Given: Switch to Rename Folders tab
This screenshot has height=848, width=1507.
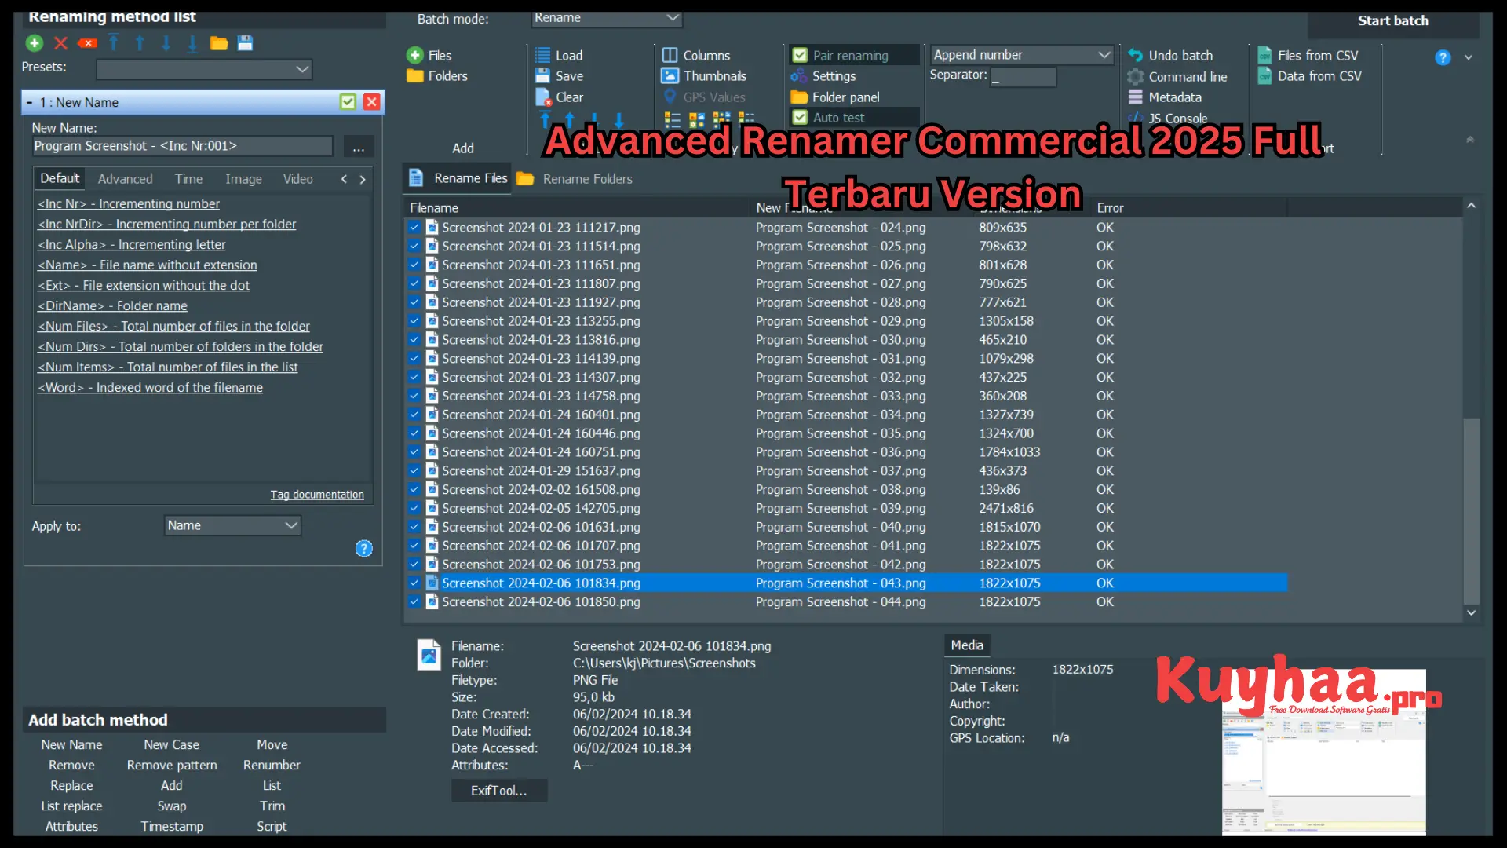Looking at the screenshot, I should click(x=586, y=178).
